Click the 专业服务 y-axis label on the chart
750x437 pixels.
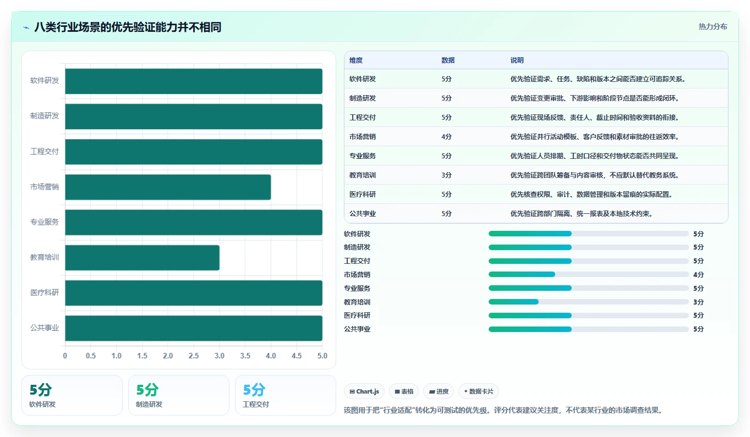click(x=45, y=222)
